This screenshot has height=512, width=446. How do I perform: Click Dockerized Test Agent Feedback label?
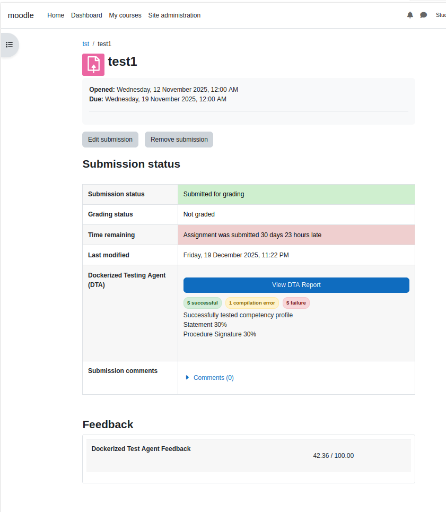pos(141,449)
